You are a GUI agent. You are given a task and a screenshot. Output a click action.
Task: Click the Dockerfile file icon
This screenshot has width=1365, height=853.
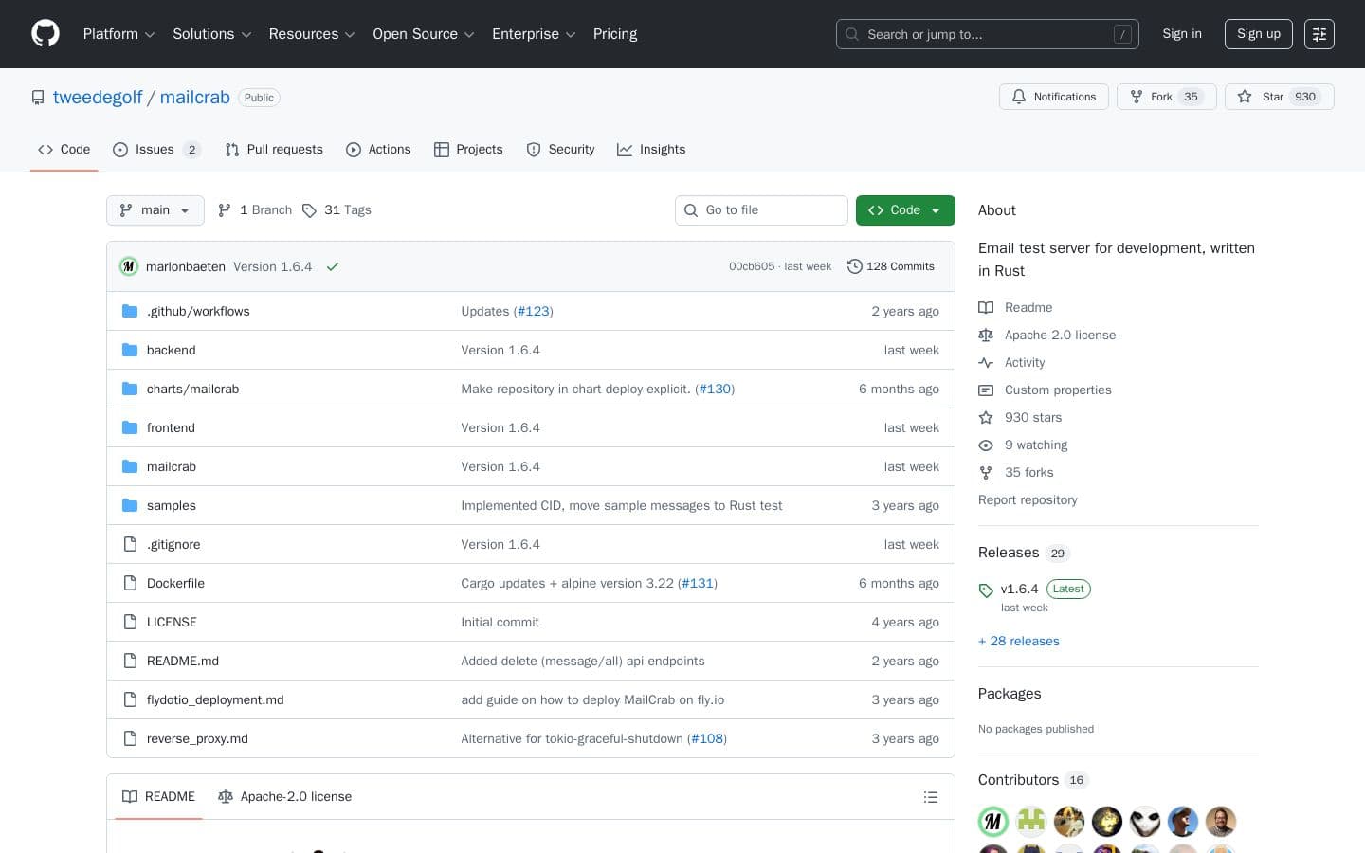130,583
